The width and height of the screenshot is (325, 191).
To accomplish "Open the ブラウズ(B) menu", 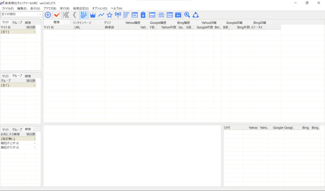I will coord(50,9).
